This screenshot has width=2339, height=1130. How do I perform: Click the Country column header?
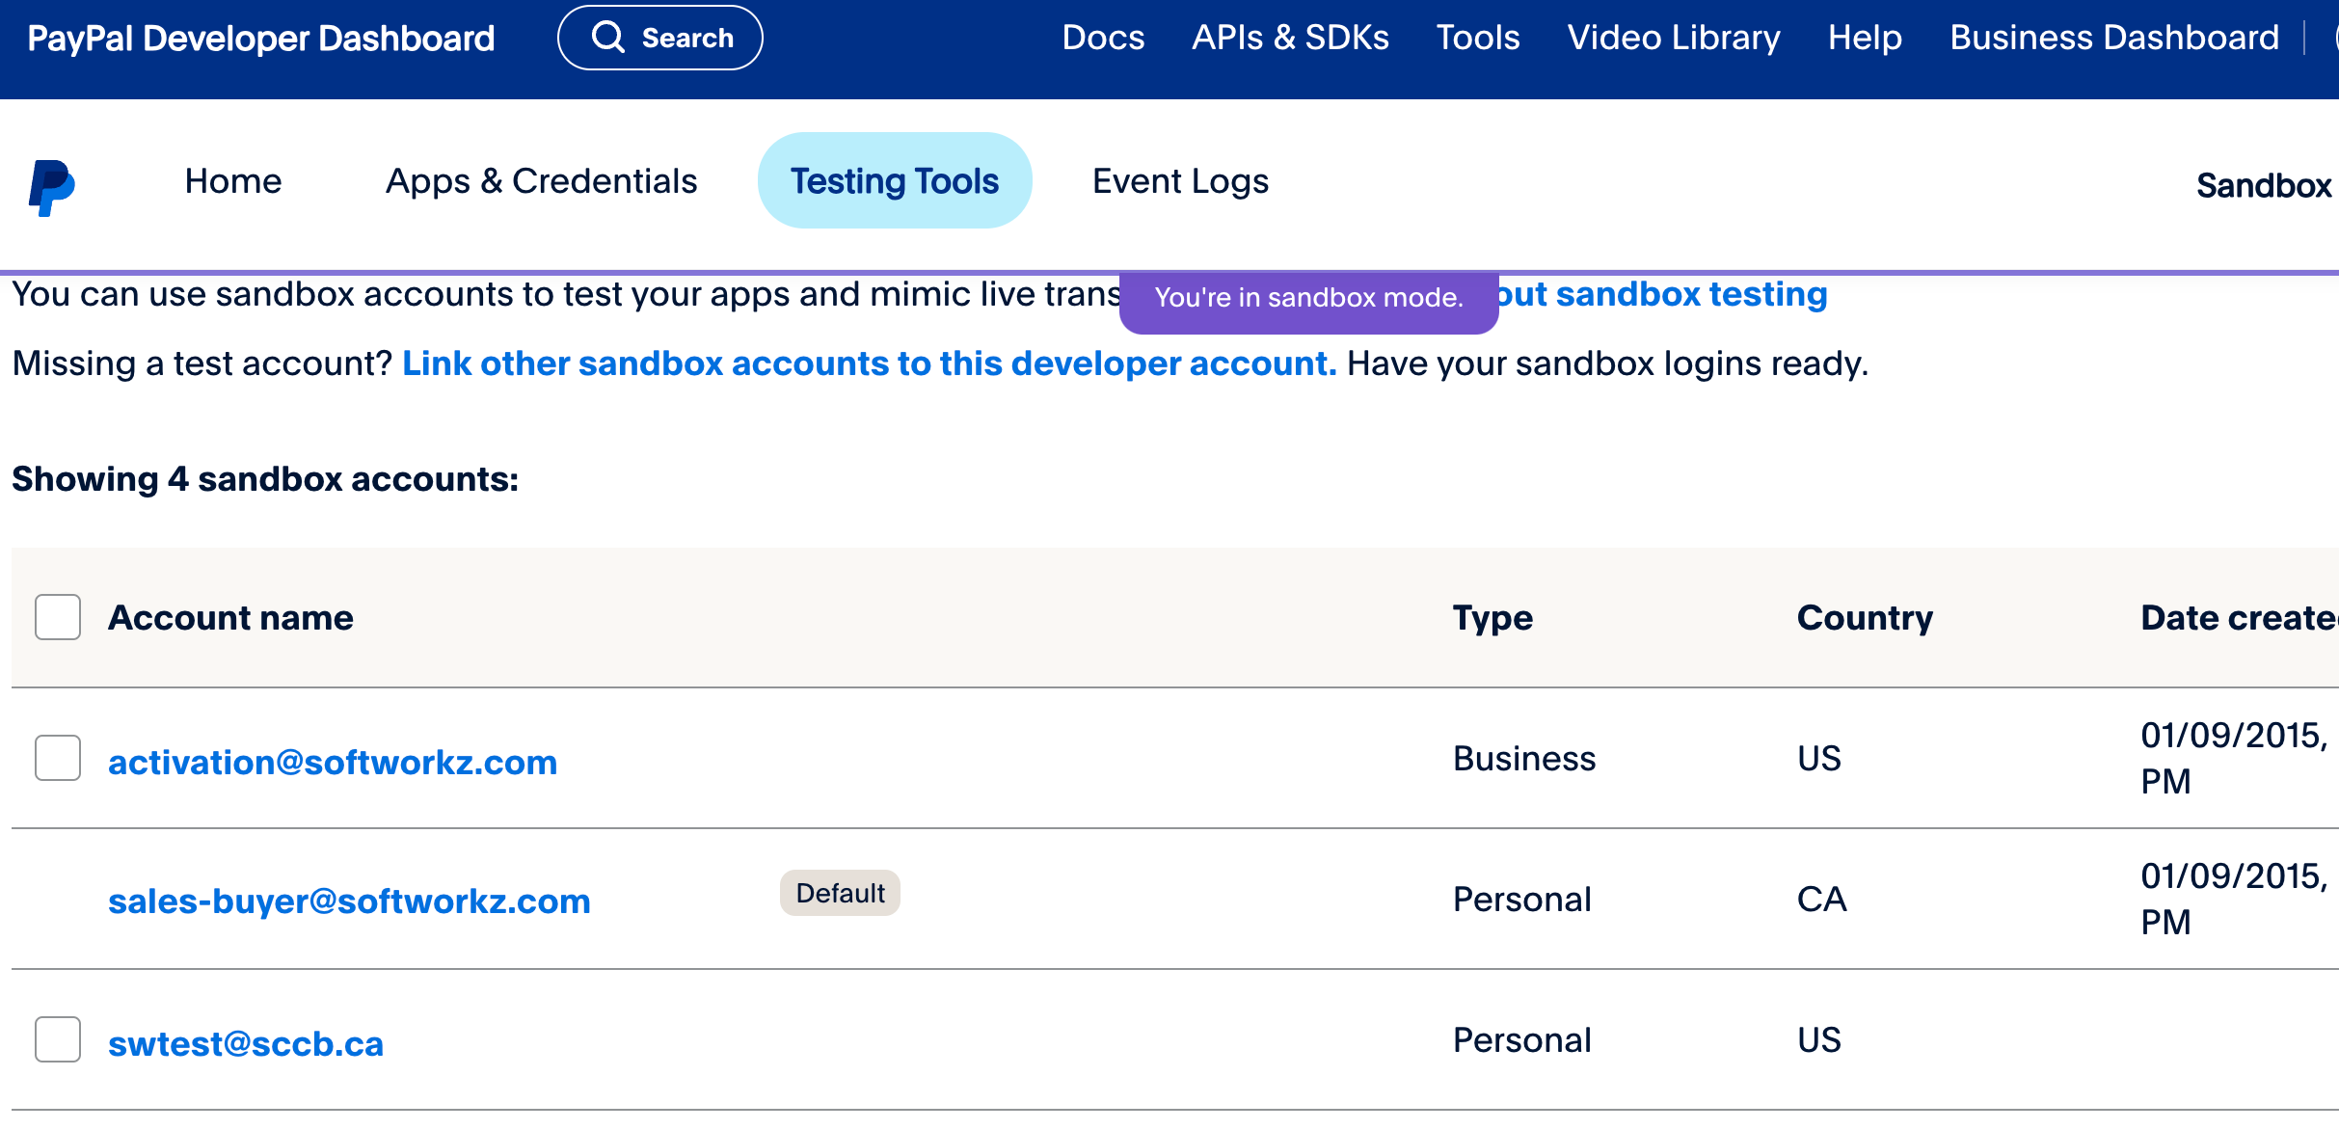(x=1865, y=617)
